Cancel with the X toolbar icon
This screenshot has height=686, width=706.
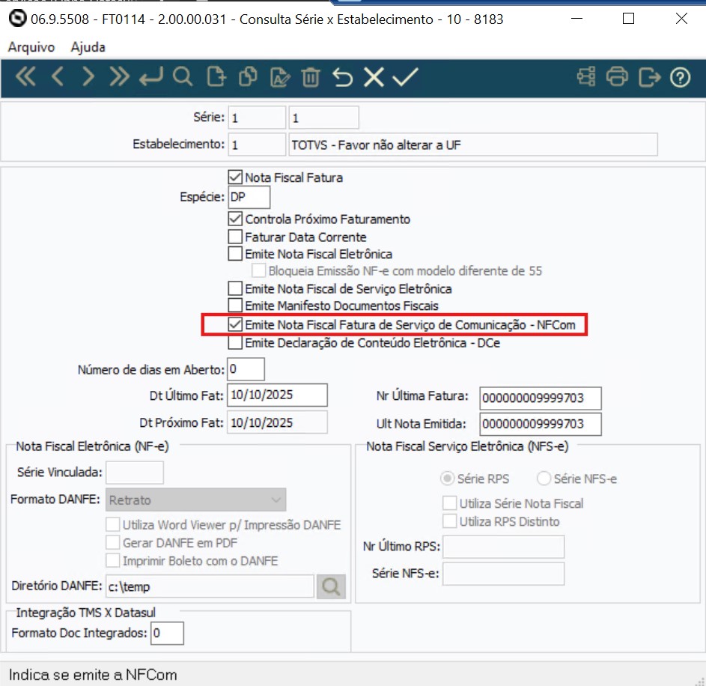pos(374,76)
